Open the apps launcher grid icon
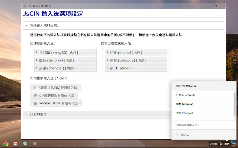 tap(35, 144)
